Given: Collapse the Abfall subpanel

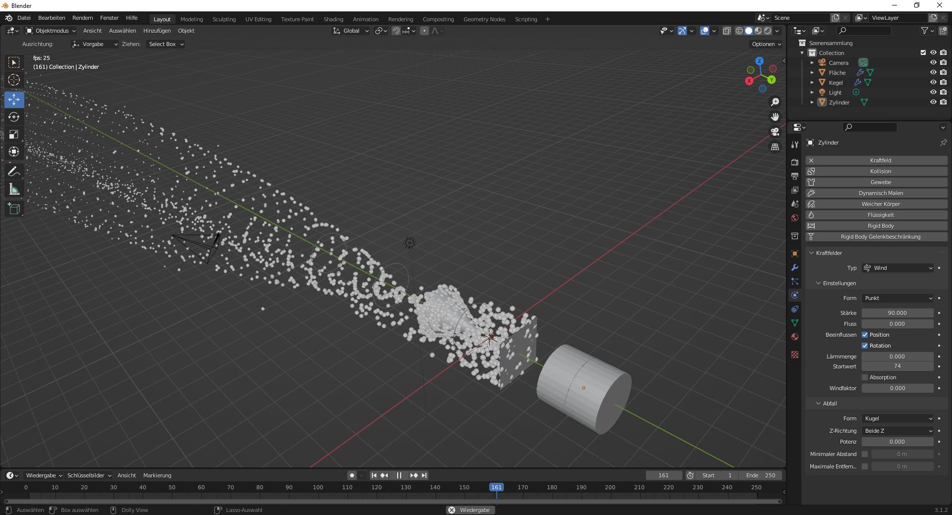Looking at the screenshot, I should 819,404.
